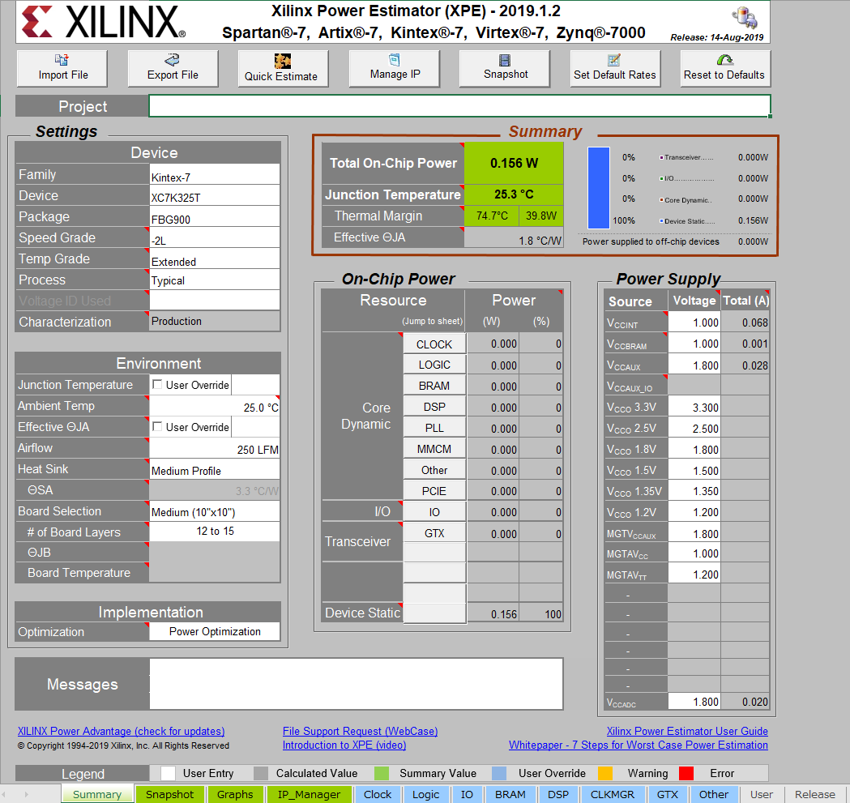Switch to the GTX sheet tab
This screenshot has height=803, width=850.
[x=668, y=794]
